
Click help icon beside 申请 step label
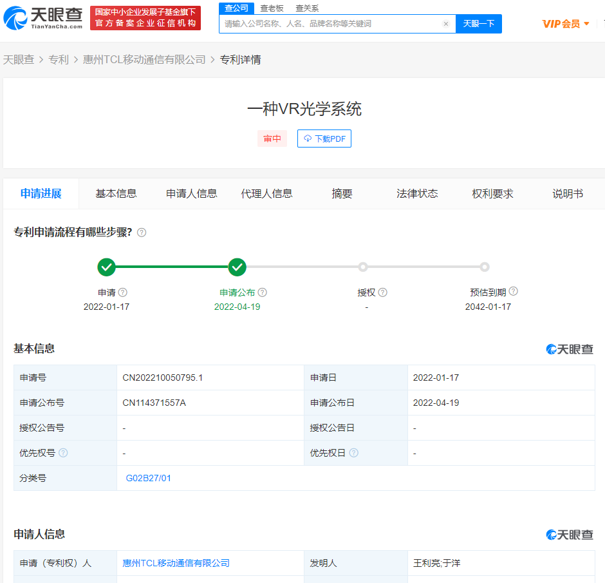pyautogui.click(x=123, y=292)
